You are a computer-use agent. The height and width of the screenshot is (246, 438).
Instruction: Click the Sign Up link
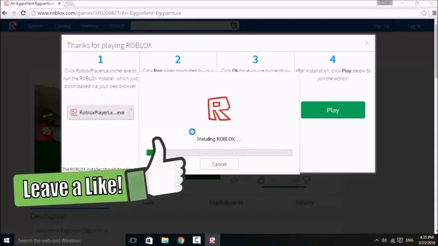(382, 26)
